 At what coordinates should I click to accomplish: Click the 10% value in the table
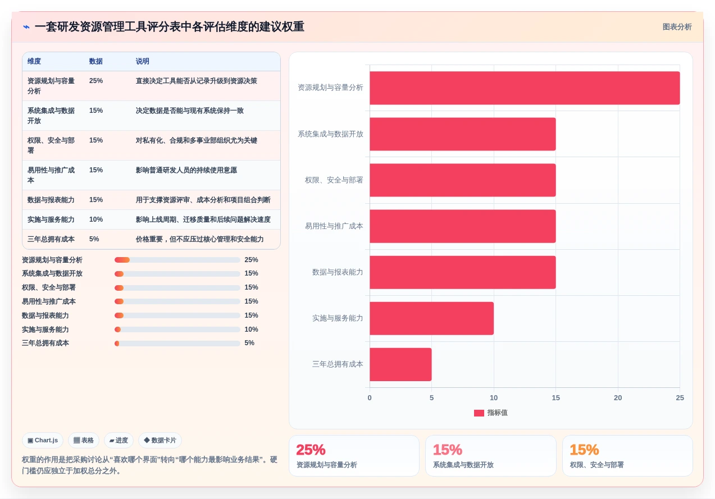point(96,219)
